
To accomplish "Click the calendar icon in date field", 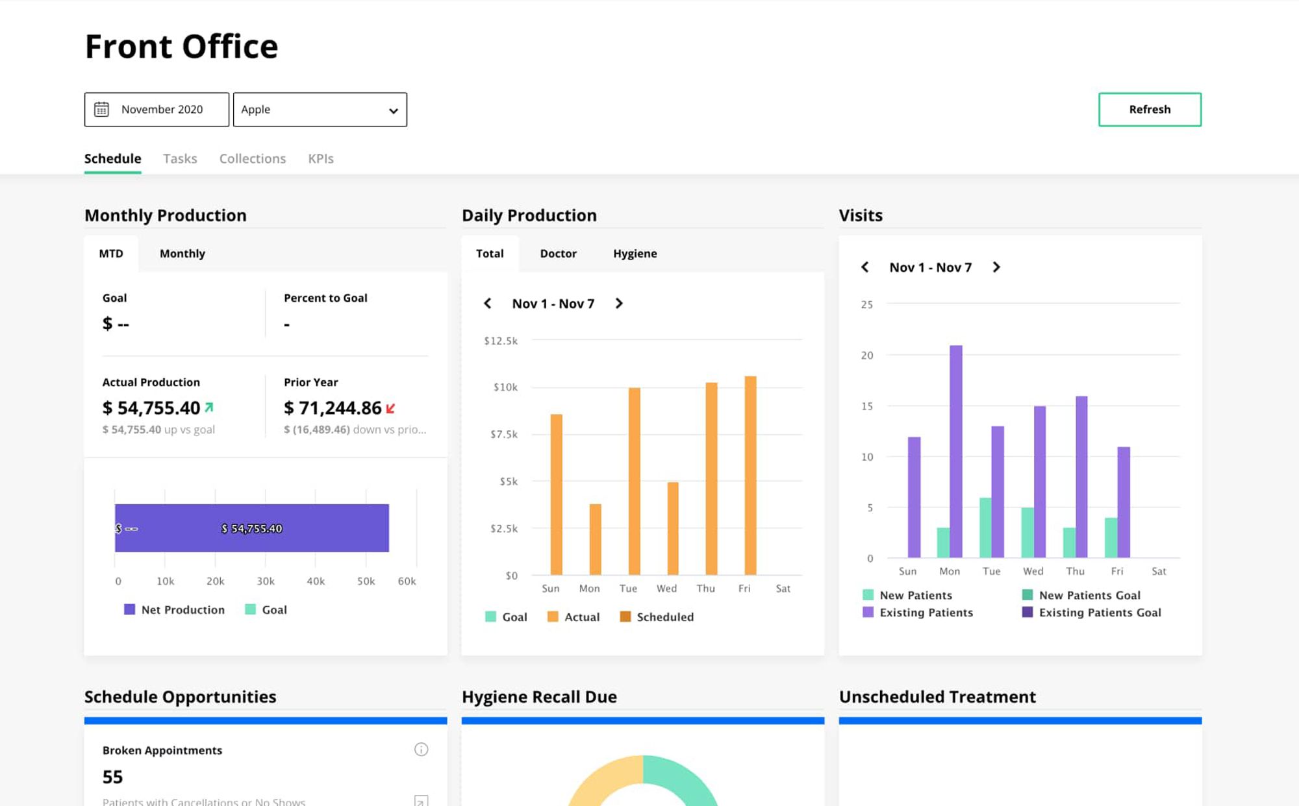I will point(102,109).
